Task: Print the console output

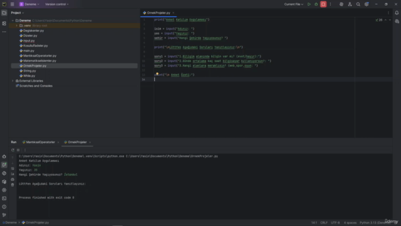Action: pos(13,180)
